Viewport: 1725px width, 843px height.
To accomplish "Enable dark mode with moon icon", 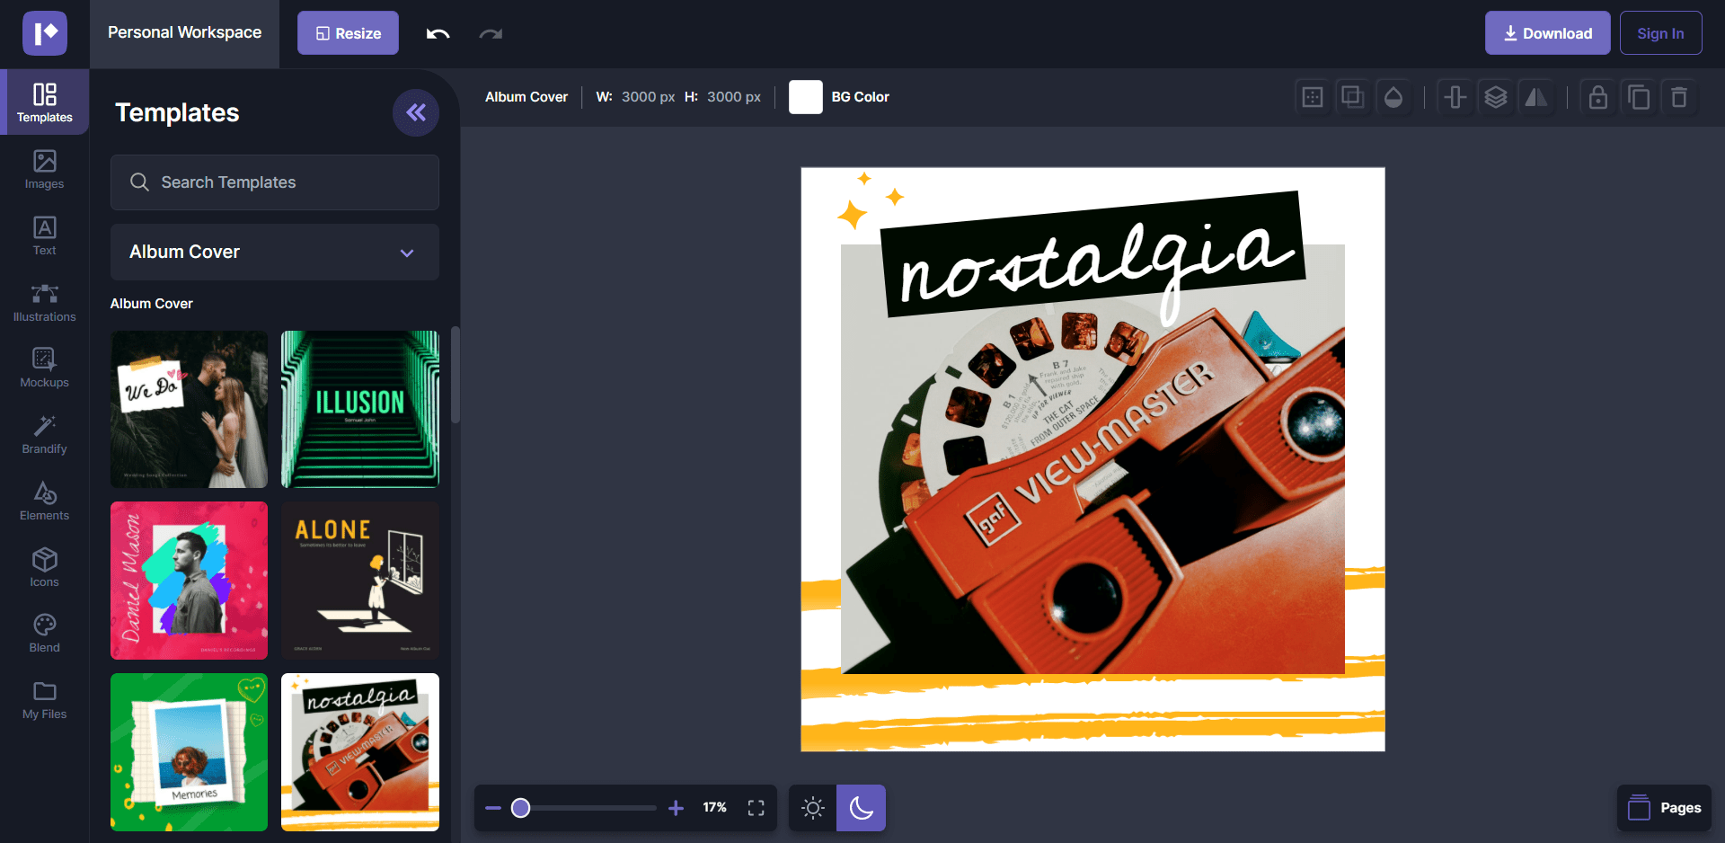I will click(x=861, y=808).
